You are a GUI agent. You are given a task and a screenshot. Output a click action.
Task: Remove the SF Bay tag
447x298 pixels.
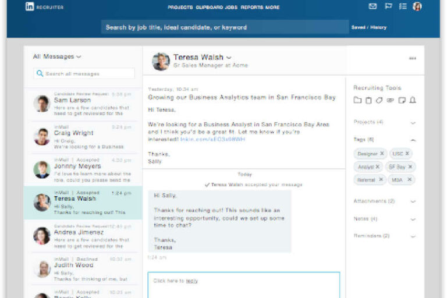410,166
